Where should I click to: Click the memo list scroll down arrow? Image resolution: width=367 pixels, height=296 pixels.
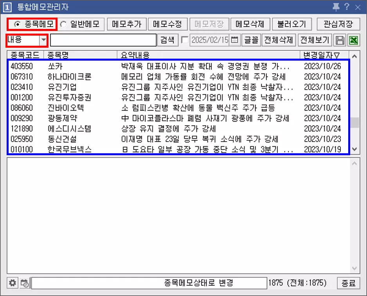pyautogui.click(x=354, y=149)
